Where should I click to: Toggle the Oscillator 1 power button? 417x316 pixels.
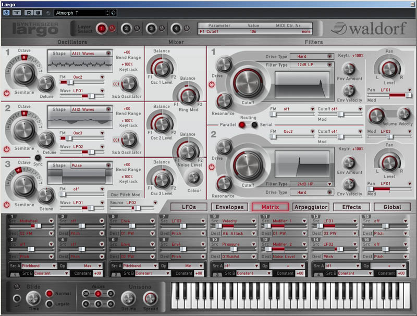point(7,93)
